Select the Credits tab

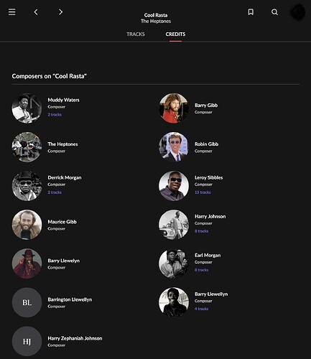click(175, 34)
